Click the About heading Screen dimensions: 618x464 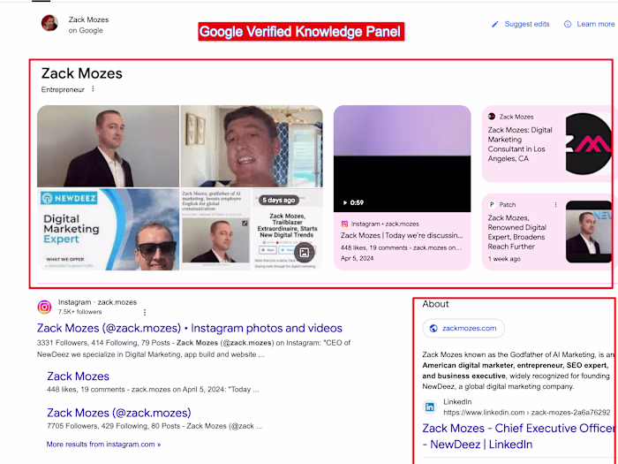coord(435,304)
